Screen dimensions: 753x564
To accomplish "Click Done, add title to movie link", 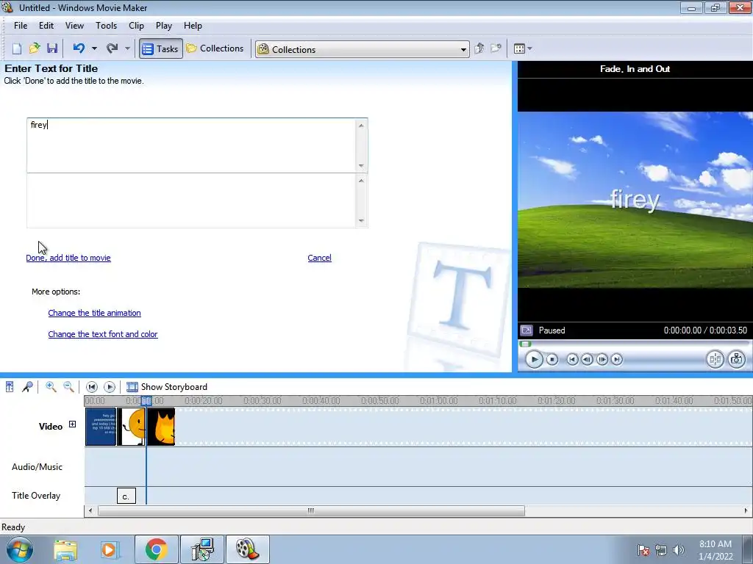I will pyautogui.click(x=68, y=258).
